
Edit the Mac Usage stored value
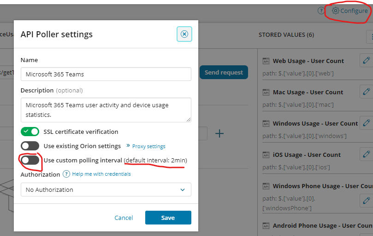pyautogui.click(x=366, y=92)
